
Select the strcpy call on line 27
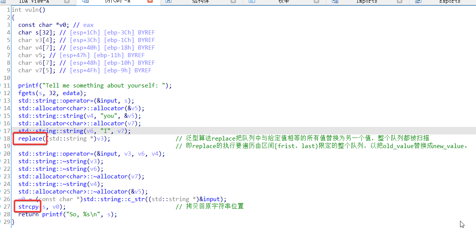point(28,207)
